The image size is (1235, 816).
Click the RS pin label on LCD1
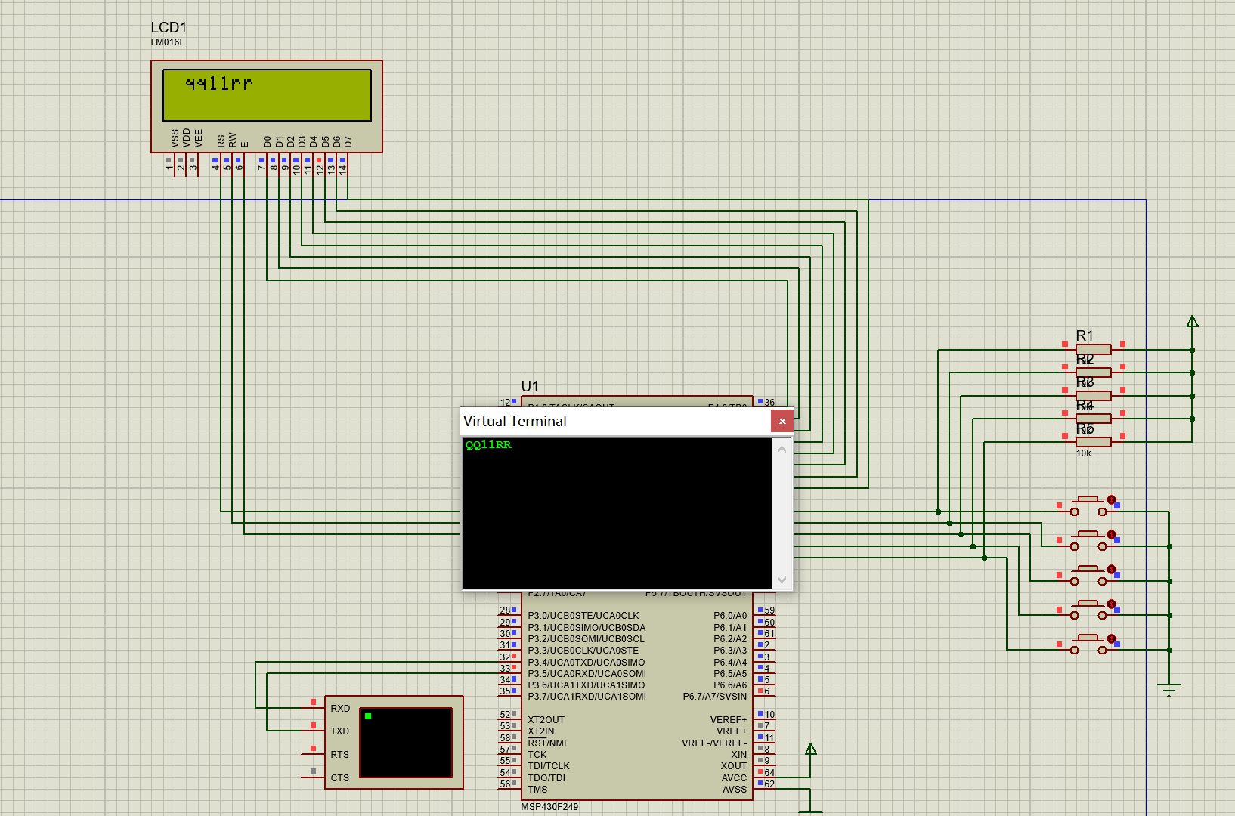click(x=221, y=141)
